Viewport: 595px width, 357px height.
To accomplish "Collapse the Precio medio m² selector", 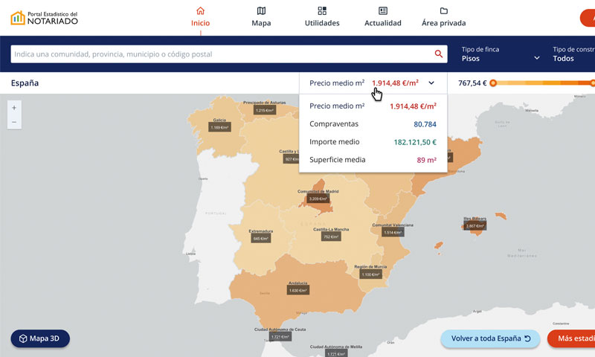I will tap(431, 83).
